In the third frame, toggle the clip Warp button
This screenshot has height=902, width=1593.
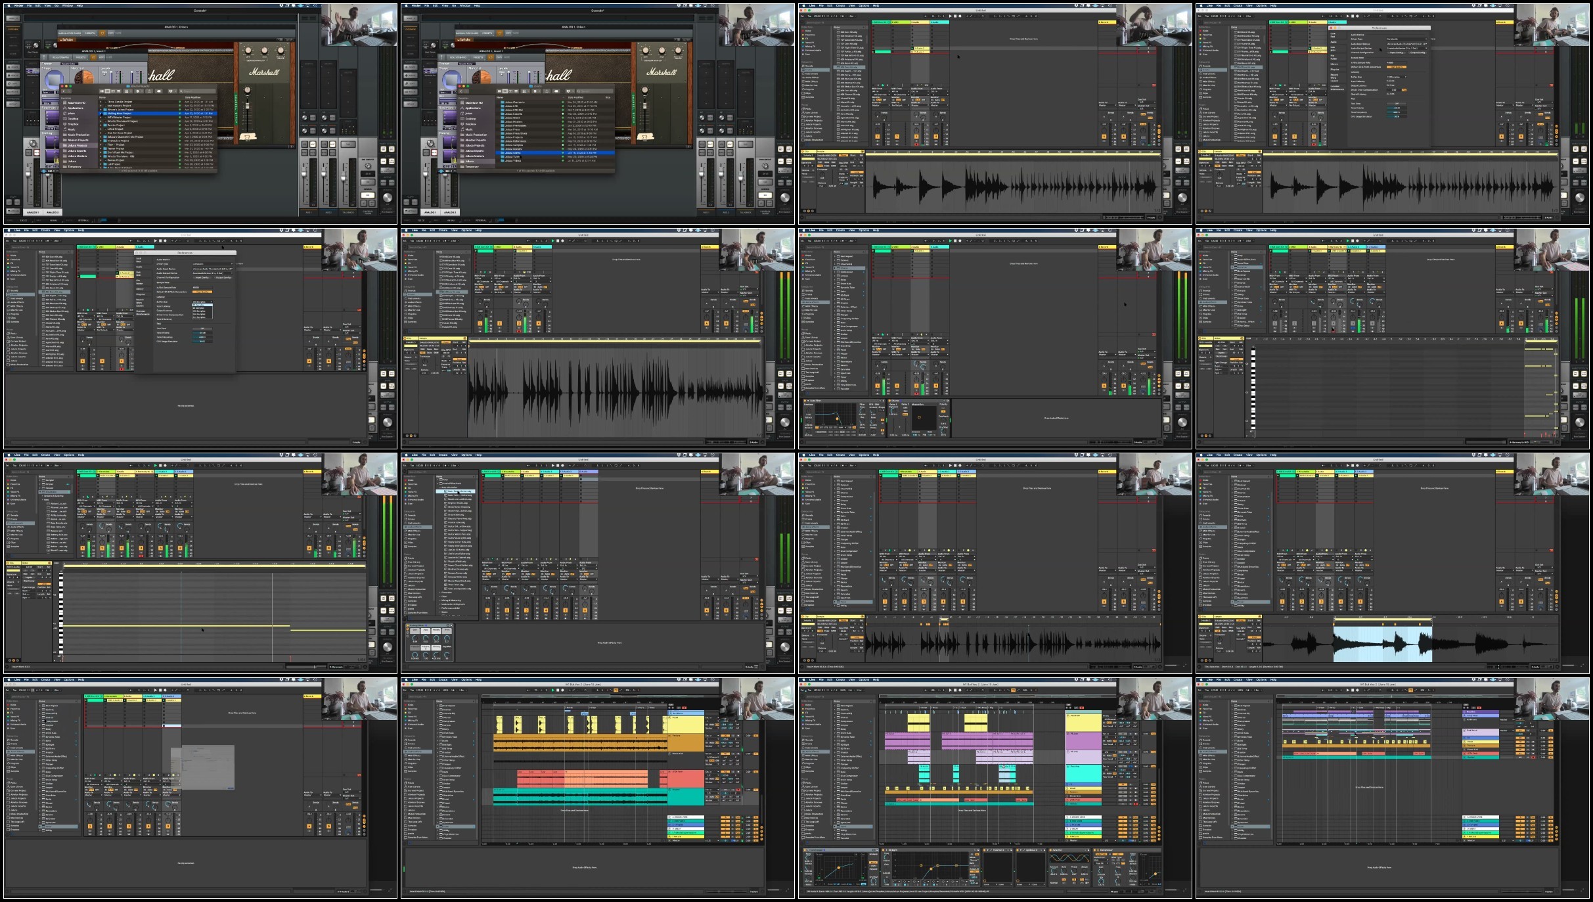pos(843,155)
